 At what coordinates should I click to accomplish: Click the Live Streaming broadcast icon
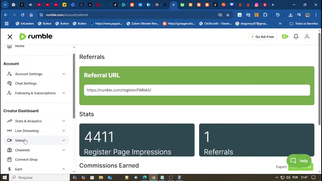click(9, 131)
